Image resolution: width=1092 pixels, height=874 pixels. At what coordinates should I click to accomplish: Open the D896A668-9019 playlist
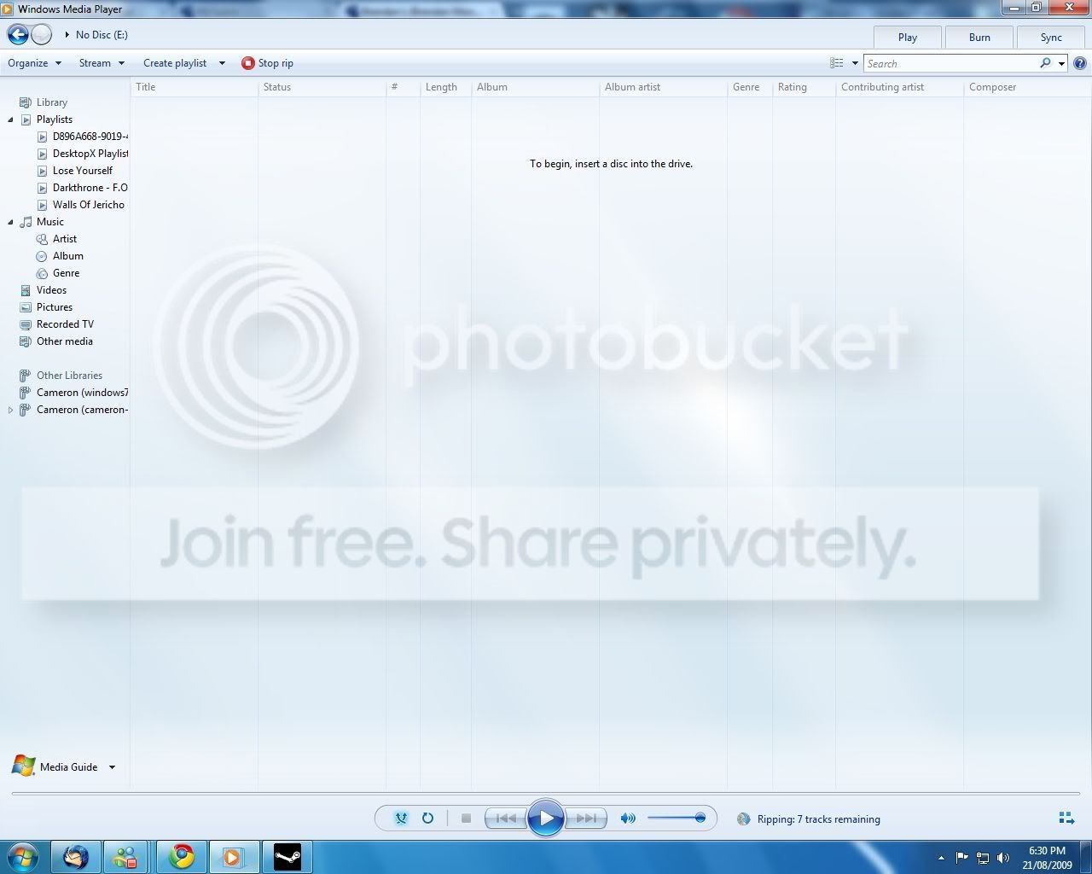tap(82, 137)
